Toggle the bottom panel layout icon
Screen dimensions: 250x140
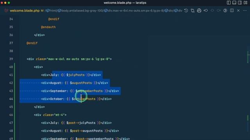tap(234, 3)
